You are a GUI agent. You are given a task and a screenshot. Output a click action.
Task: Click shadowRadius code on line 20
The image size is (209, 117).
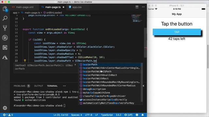point(65,54)
